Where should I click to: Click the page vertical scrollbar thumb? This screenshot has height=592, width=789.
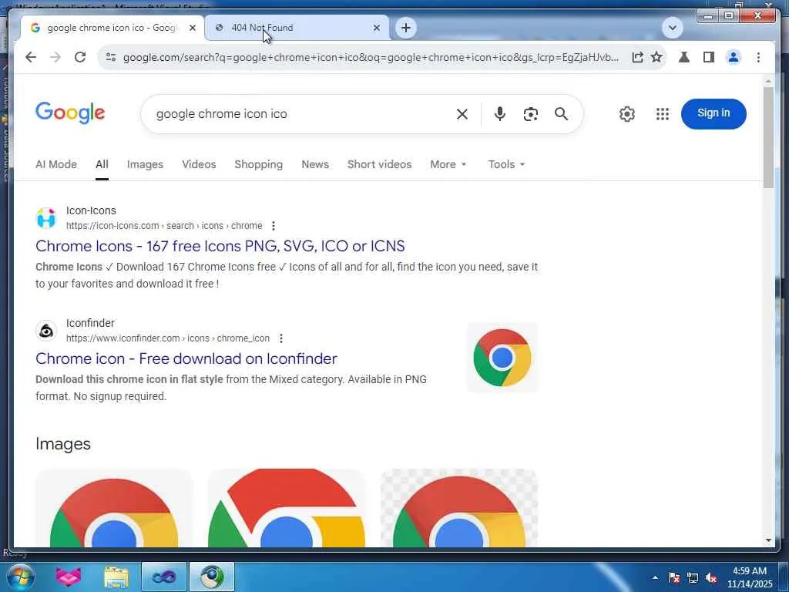pos(768,137)
